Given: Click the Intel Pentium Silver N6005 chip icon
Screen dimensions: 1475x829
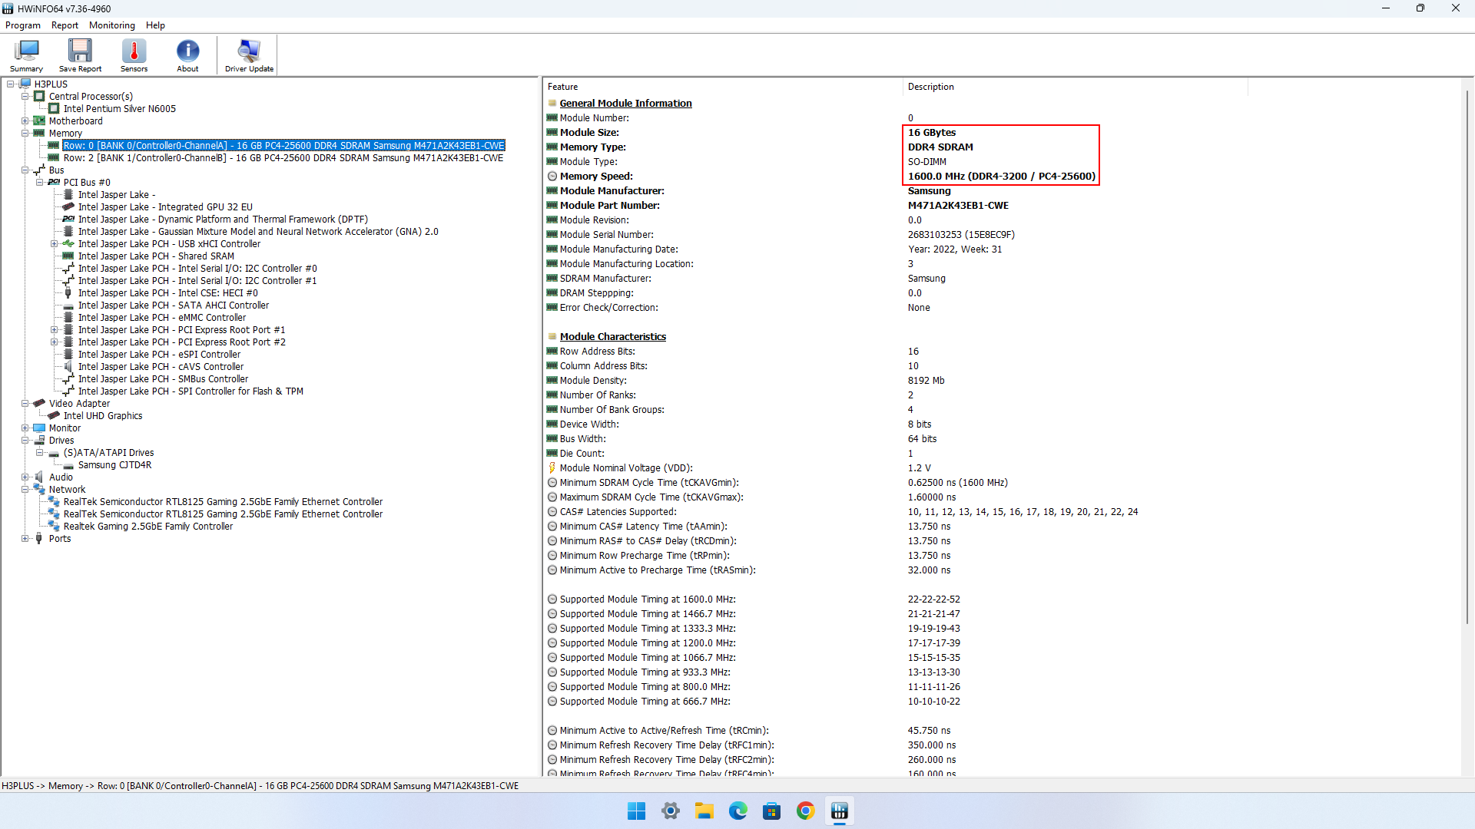Looking at the screenshot, I should (x=54, y=109).
